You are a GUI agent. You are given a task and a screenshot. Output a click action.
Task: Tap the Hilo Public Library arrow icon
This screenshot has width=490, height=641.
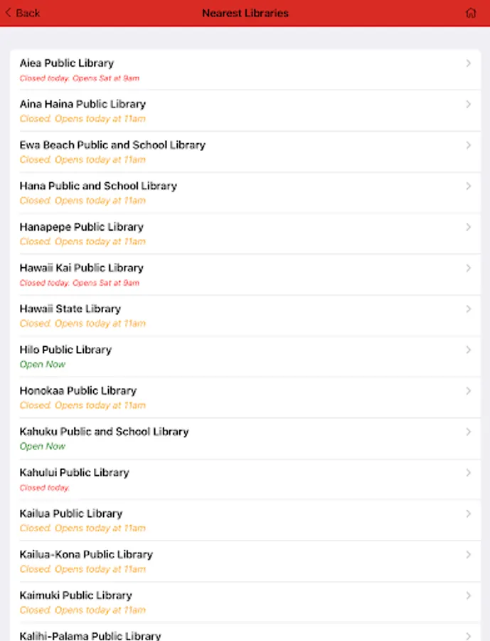(468, 350)
